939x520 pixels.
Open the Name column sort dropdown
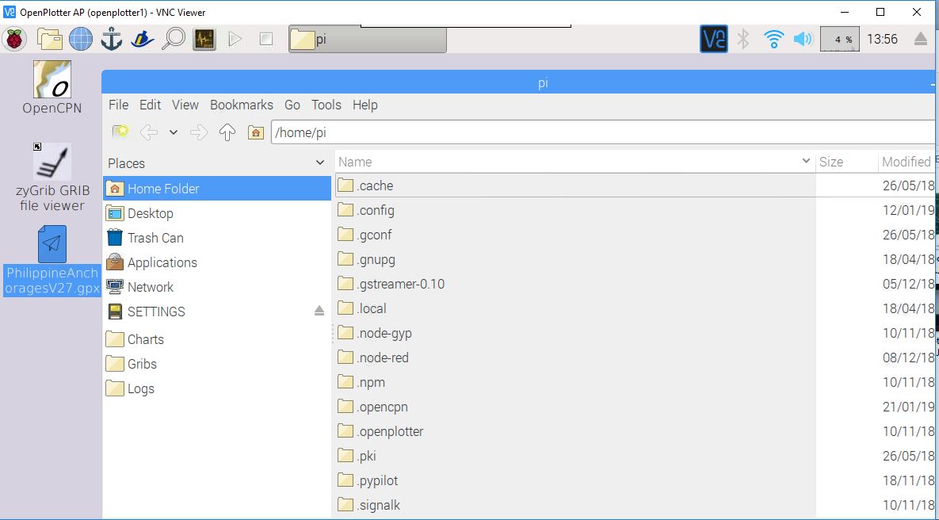pos(807,161)
